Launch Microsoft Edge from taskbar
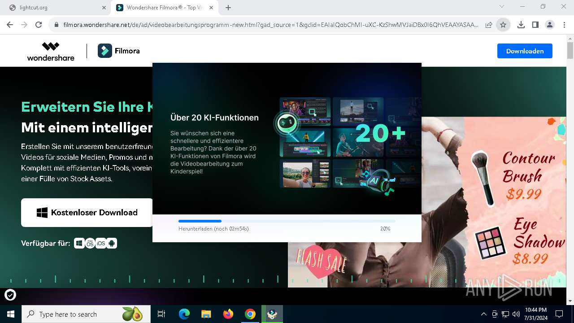The height and width of the screenshot is (323, 574). click(184, 314)
